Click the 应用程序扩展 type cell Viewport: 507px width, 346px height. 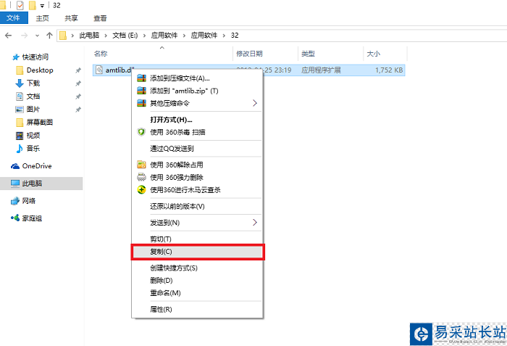(x=321, y=70)
